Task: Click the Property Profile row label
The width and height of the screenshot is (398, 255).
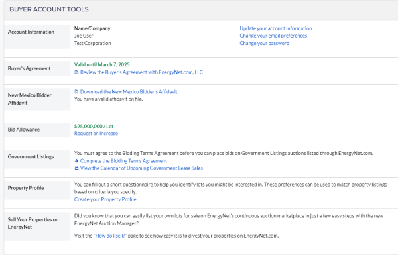Action: (x=26, y=188)
